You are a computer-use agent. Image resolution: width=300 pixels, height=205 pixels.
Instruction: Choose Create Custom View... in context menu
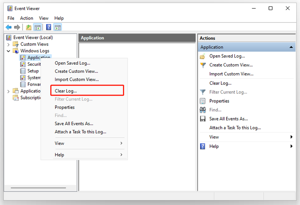click(x=84, y=71)
